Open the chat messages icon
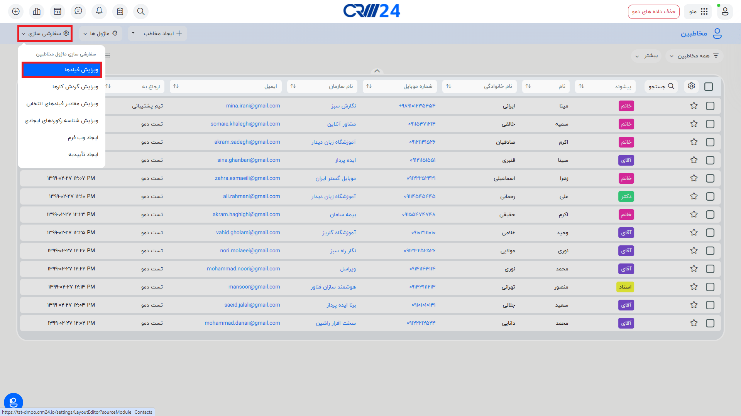 tap(78, 11)
